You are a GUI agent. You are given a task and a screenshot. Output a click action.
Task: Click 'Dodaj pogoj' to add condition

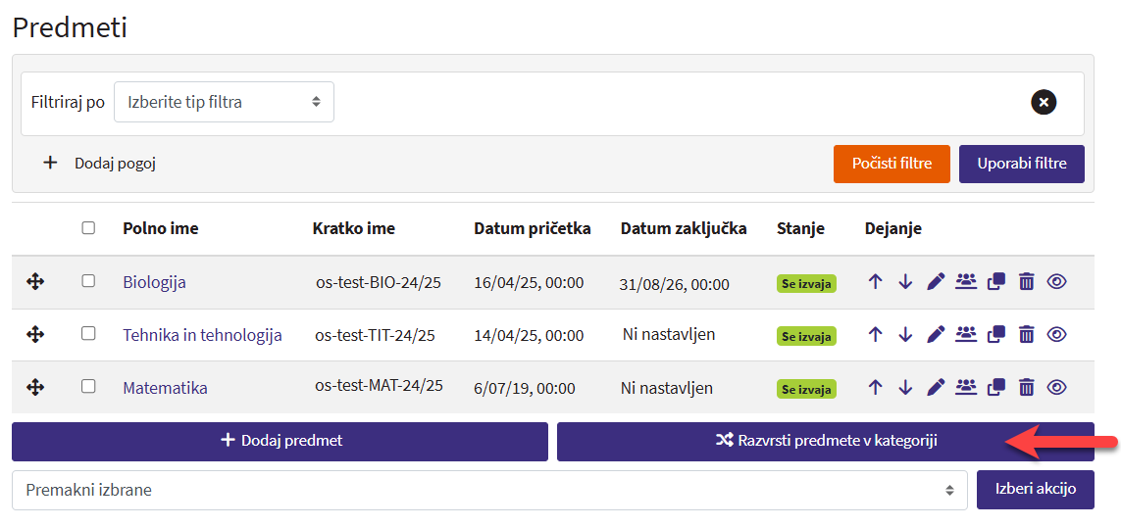pos(101,164)
